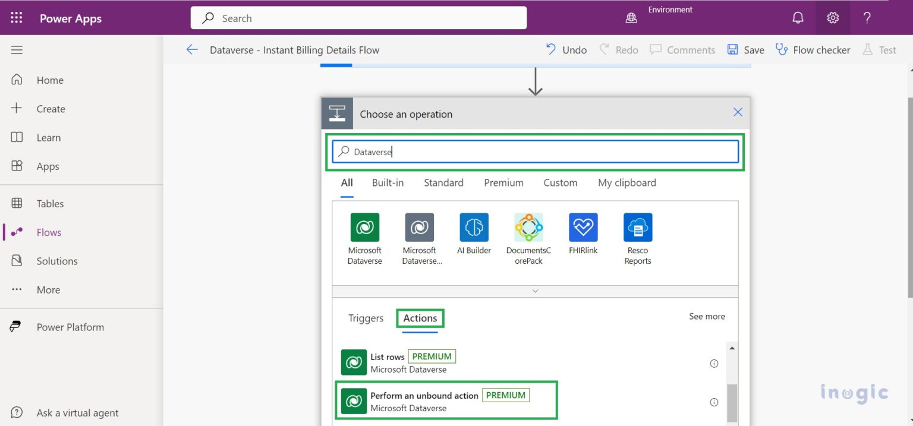The height and width of the screenshot is (426, 913).
Task: Click the Home icon in sidebar
Action: pyautogui.click(x=17, y=80)
